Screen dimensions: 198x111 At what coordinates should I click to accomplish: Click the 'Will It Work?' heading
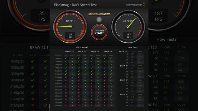[82, 47]
